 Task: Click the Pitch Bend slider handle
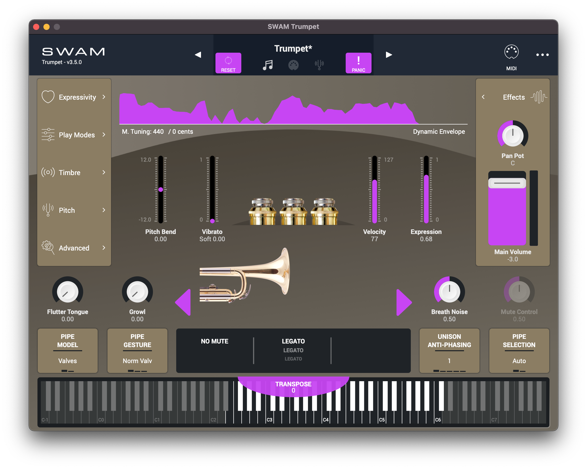[x=161, y=190]
